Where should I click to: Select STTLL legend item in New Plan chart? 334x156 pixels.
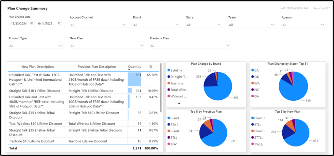coord(258,138)
